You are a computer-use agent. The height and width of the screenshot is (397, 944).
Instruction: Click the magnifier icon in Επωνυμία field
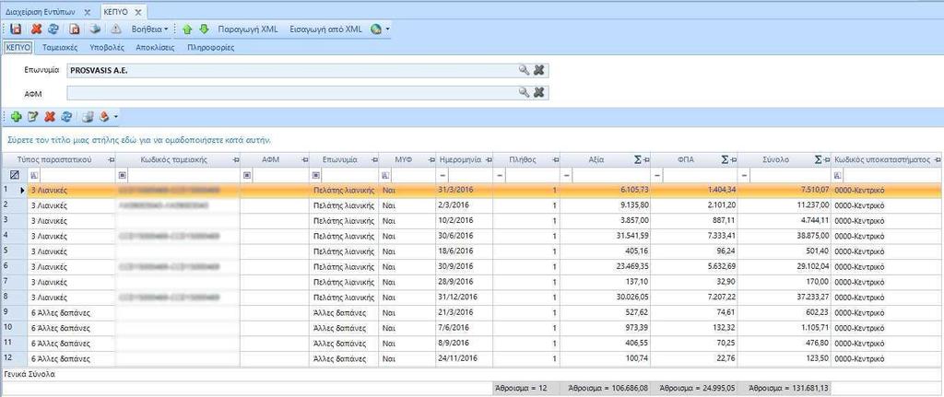click(525, 70)
